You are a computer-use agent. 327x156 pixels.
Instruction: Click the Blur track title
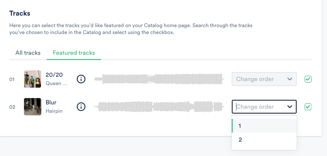coord(51,102)
